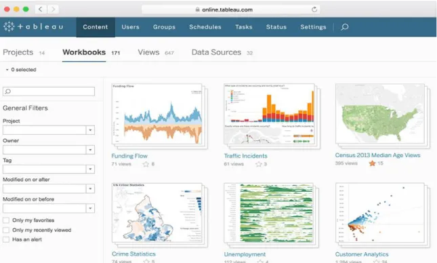437x263 pixels.
Task: Open the Owner filter dropdown
Action: pos(90,150)
